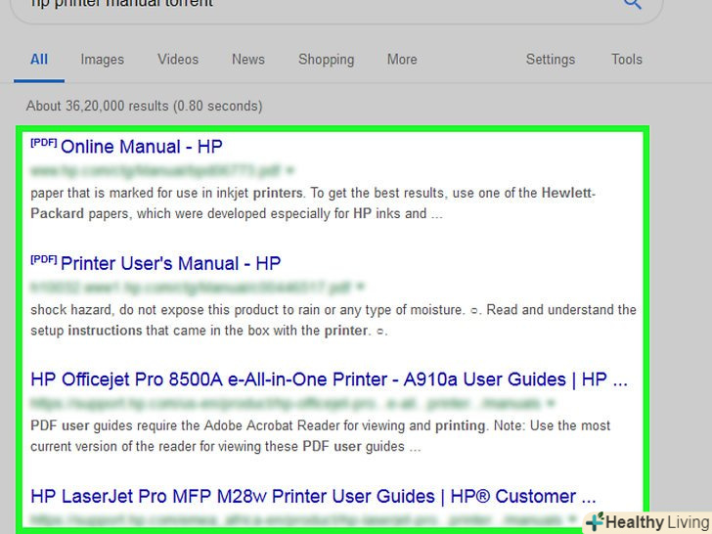
Task: Open search Settings menu
Action: (x=551, y=60)
